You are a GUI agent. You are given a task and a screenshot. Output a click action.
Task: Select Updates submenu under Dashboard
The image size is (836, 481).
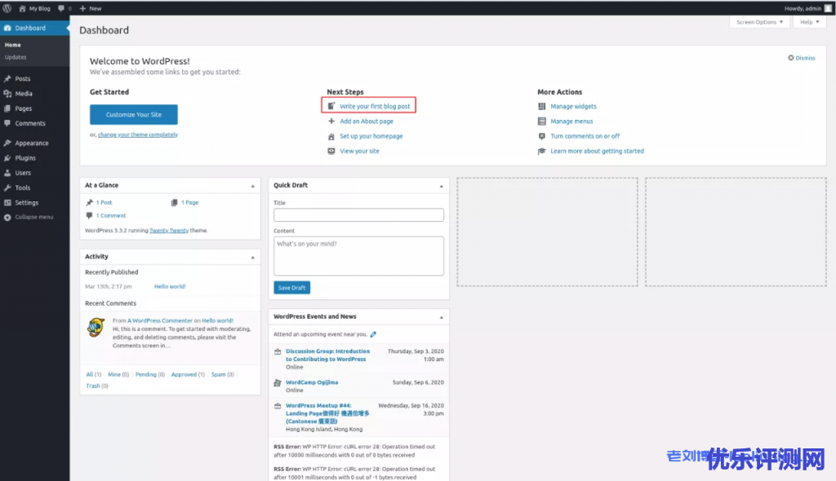(x=16, y=57)
